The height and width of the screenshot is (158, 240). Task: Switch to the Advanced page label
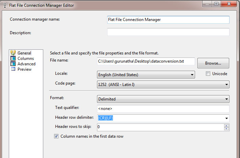click(x=26, y=64)
